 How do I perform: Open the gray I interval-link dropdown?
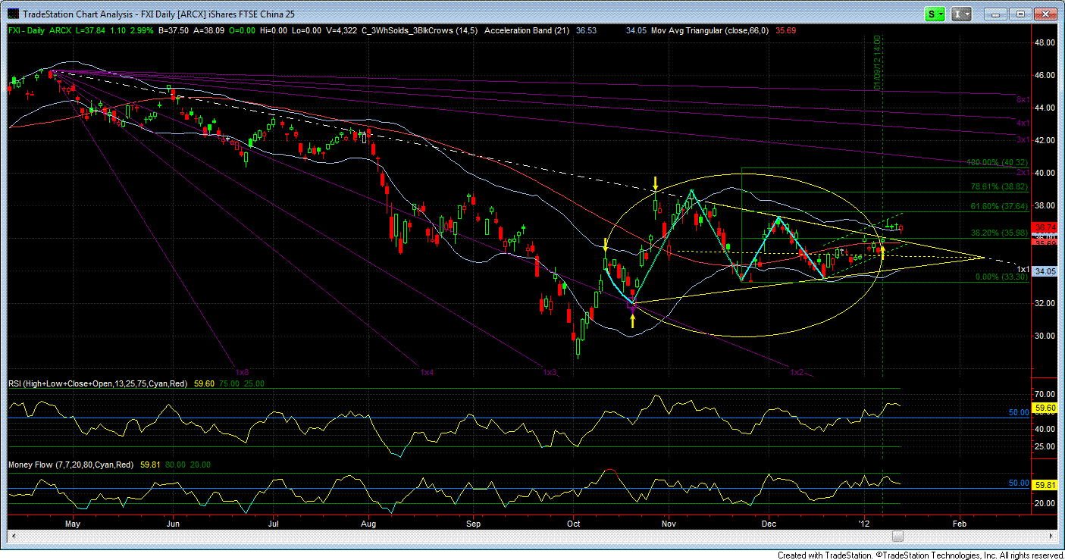pos(962,14)
